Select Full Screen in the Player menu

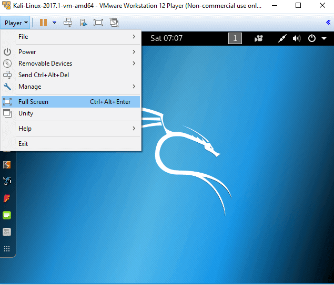click(x=70, y=102)
